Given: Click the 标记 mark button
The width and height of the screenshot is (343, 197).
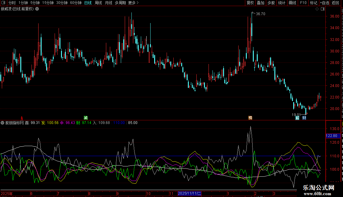Looking at the screenshot, I should click(x=314, y=3).
